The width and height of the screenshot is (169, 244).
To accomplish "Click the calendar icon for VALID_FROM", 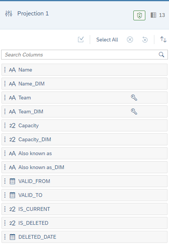I will pos(12,181).
